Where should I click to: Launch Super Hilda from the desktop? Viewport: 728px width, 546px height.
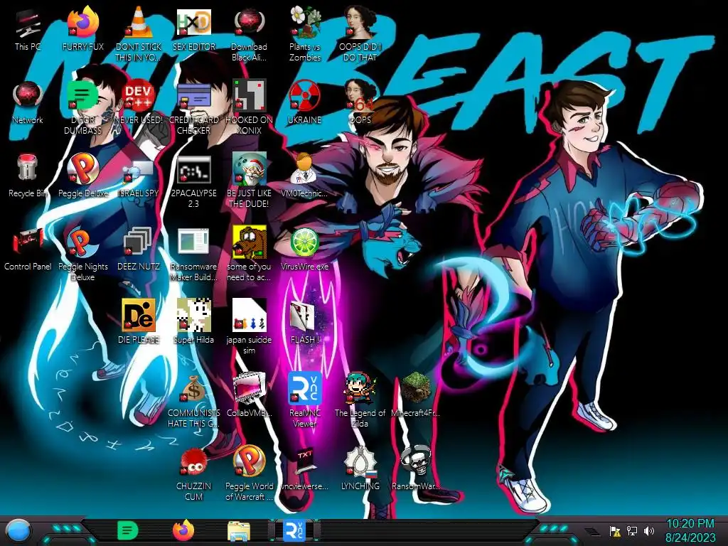[x=193, y=322]
